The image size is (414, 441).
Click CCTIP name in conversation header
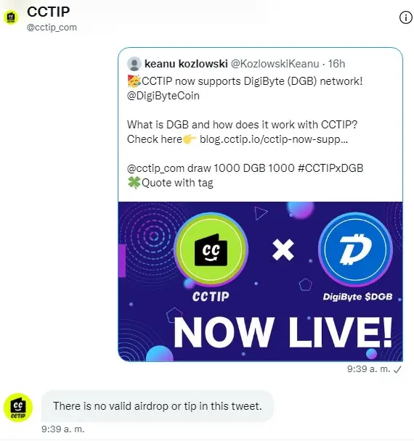coord(49,12)
